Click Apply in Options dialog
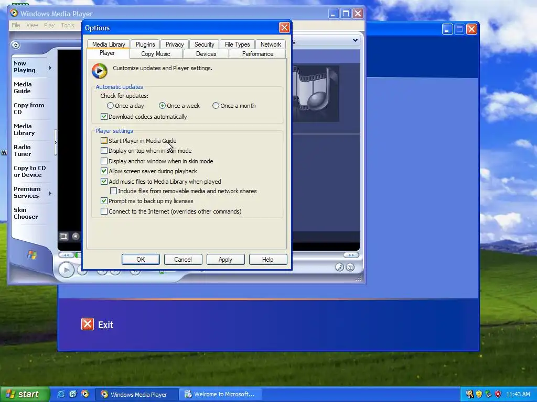This screenshot has height=402, width=537. (x=225, y=260)
